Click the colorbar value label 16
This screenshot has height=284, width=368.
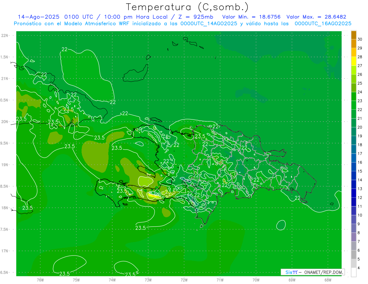point(360,162)
